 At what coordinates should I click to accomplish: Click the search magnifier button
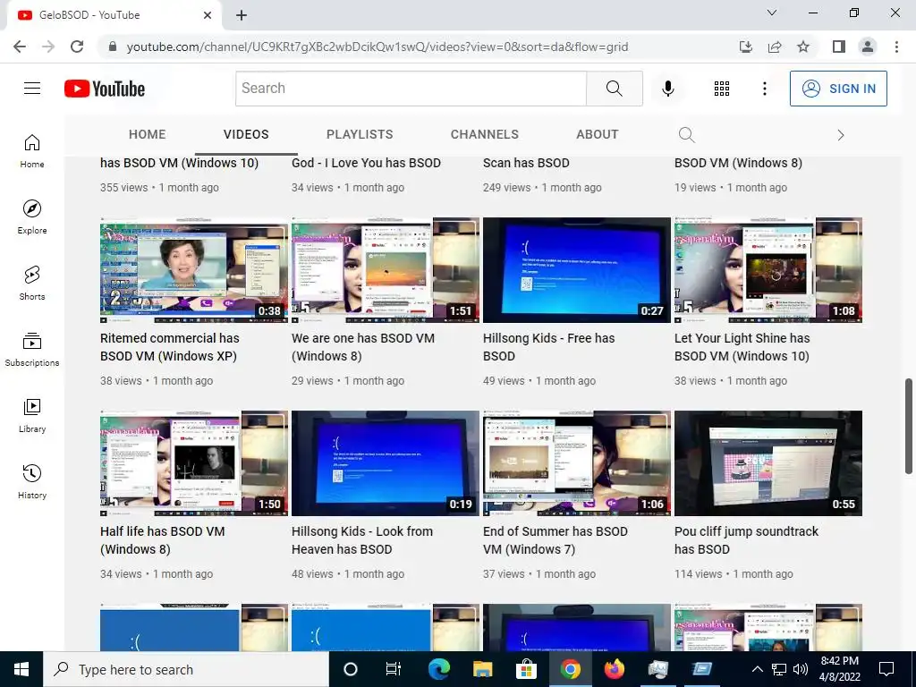click(614, 89)
